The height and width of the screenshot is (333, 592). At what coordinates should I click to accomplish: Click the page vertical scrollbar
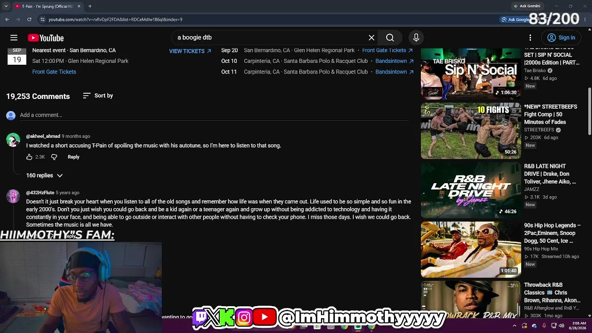[x=589, y=111]
